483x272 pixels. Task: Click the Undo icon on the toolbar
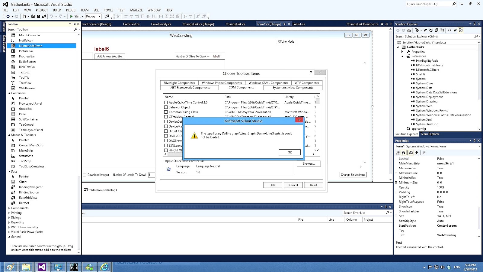(x=51, y=16)
